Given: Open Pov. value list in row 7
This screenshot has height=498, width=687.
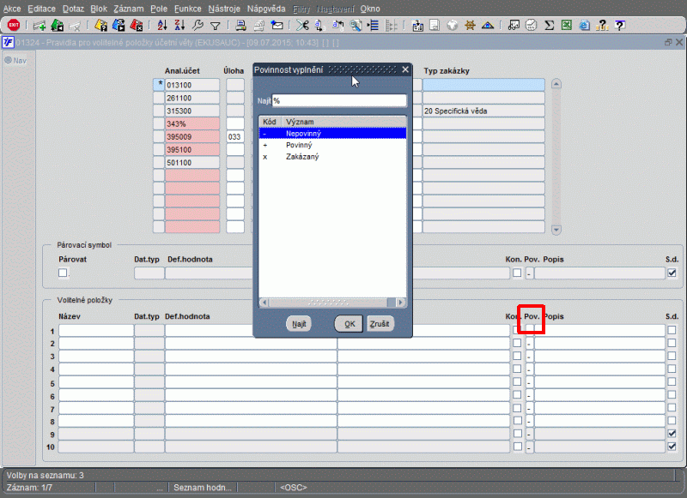Looking at the screenshot, I should pos(529,408).
